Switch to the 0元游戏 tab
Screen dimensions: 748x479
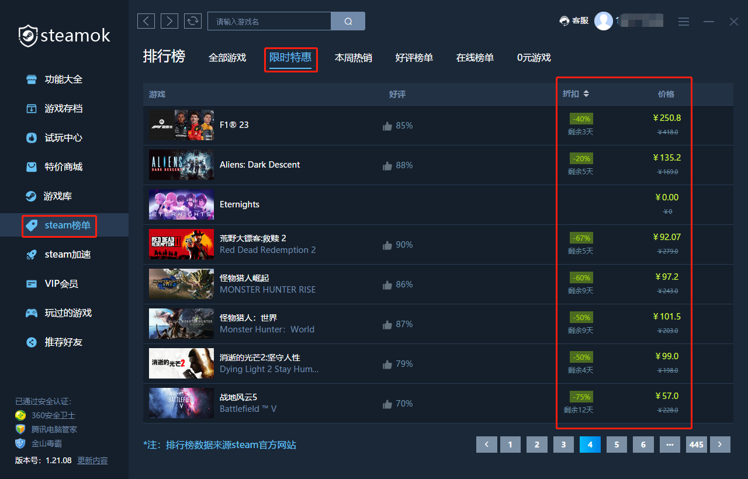534,58
